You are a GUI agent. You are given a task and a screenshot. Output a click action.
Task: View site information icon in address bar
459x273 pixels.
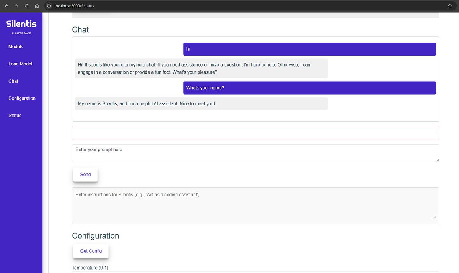tap(49, 6)
